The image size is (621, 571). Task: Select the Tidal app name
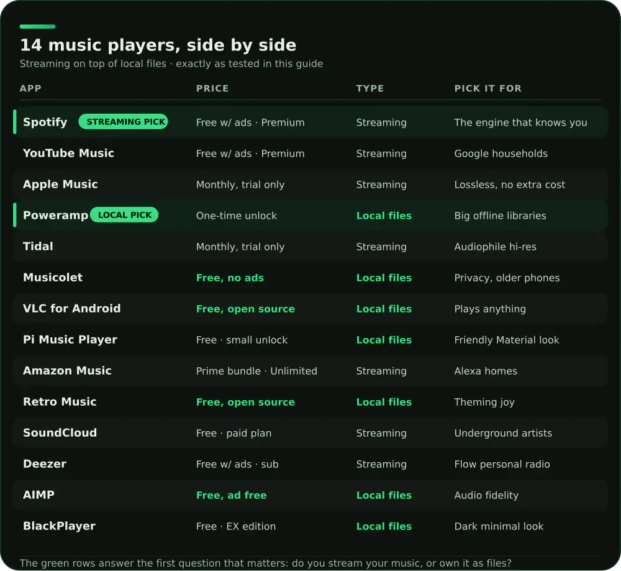pyautogui.click(x=38, y=246)
